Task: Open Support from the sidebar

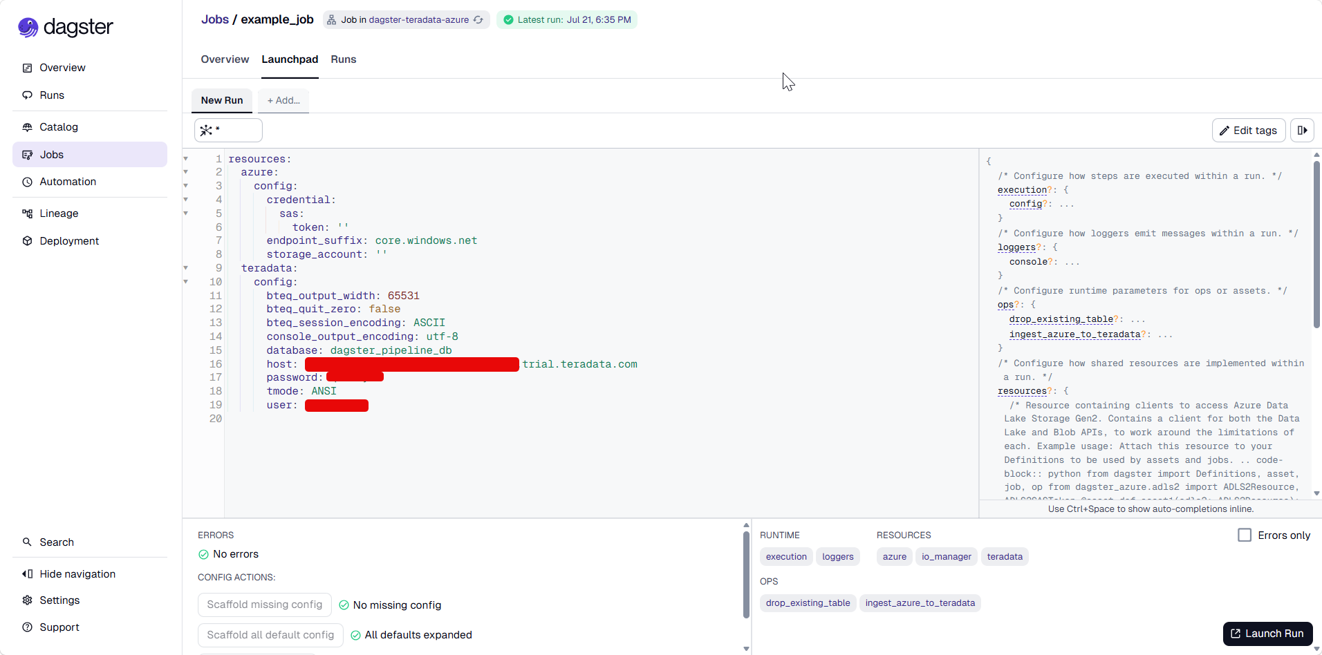Action: 90,627
